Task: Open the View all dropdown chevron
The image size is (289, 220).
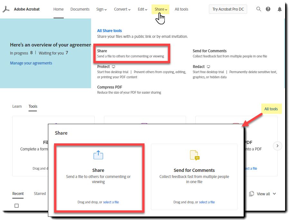Action: tap(274, 194)
